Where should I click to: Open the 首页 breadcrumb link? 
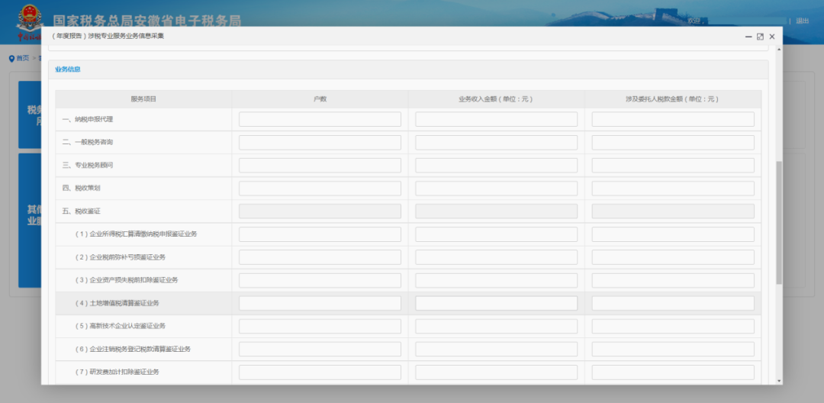coord(23,59)
